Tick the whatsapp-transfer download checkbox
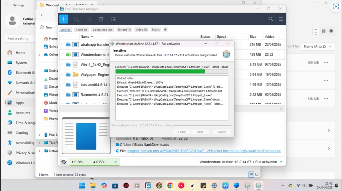This screenshot has height=191, width=342. pos(63,45)
